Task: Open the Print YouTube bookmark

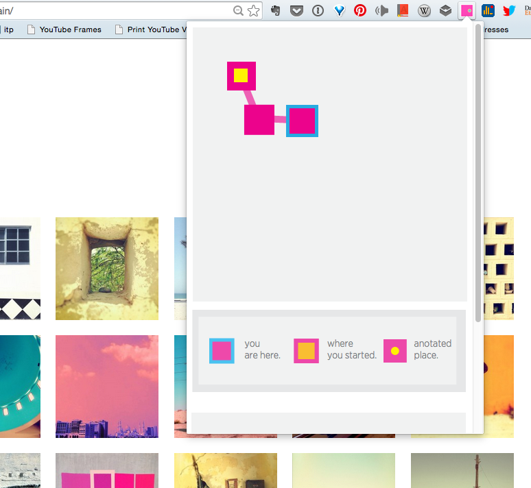Action: click(x=151, y=29)
